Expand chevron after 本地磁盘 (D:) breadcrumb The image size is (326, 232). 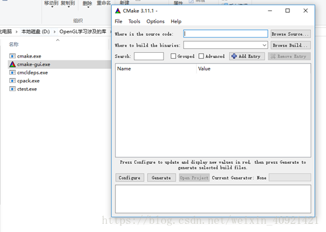click(x=55, y=32)
